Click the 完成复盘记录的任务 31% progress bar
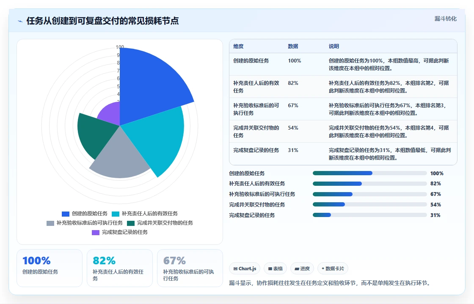Screen dimensions: 474x304 coord(370,215)
